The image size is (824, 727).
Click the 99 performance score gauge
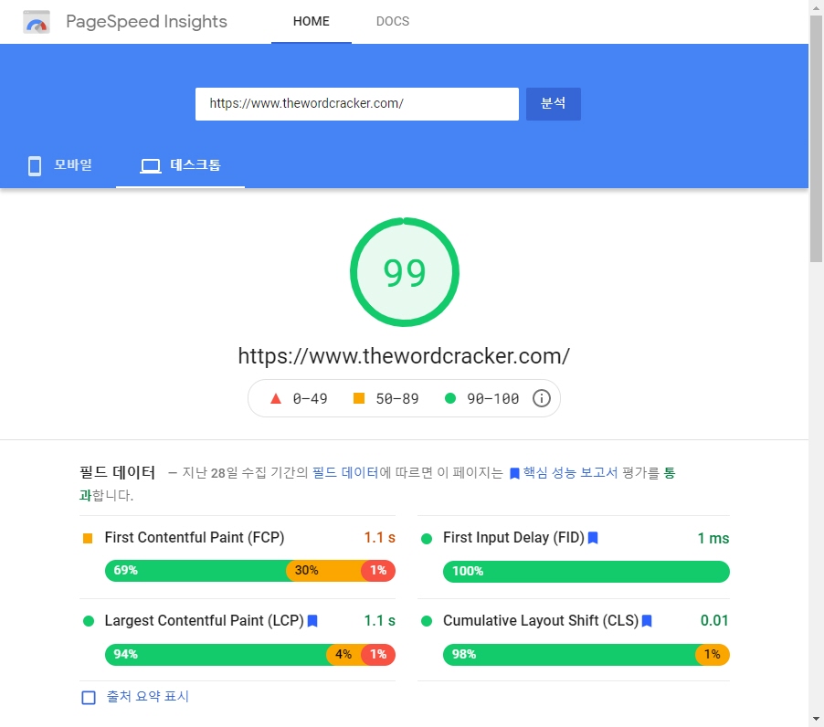404,272
